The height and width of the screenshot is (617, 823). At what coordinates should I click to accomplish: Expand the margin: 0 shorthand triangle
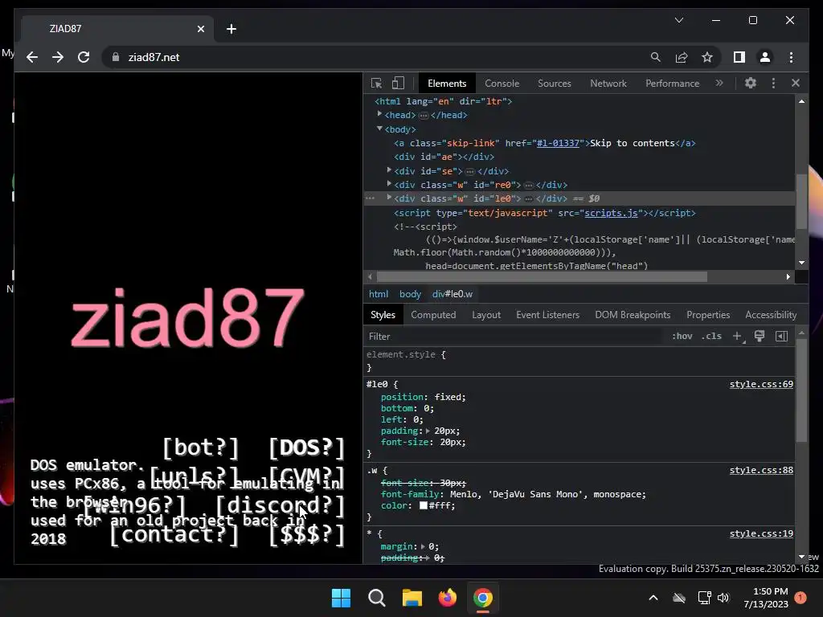click(424, 546)
